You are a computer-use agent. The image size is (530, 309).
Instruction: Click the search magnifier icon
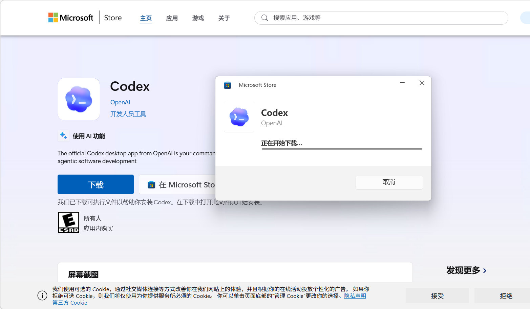point(265,18)
